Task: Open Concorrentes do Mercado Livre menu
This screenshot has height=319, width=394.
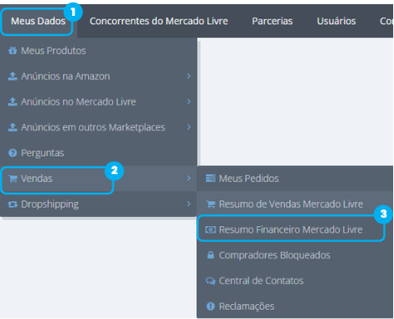Action: pyautogui.click(x=158, y=21)
